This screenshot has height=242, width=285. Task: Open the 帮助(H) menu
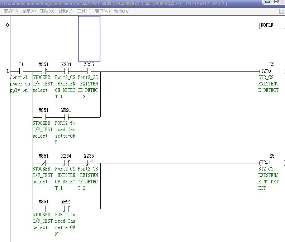121,11
